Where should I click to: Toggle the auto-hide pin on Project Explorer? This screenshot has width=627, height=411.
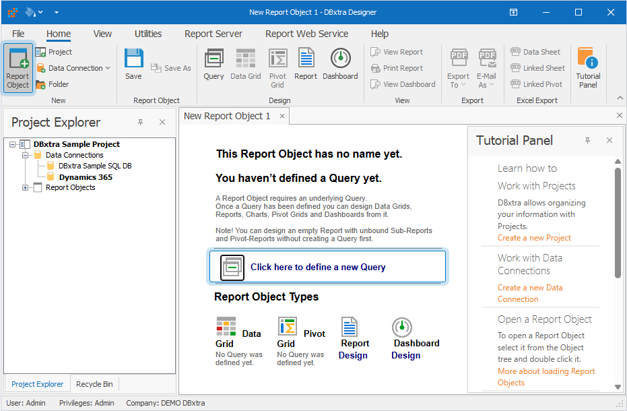140,122
